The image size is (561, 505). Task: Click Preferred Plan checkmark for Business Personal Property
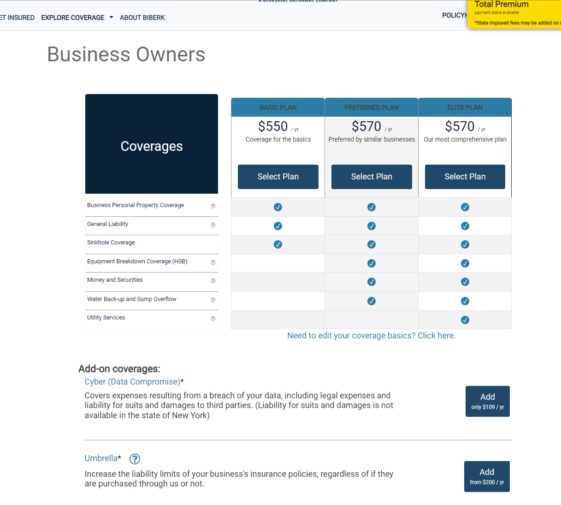372,207
